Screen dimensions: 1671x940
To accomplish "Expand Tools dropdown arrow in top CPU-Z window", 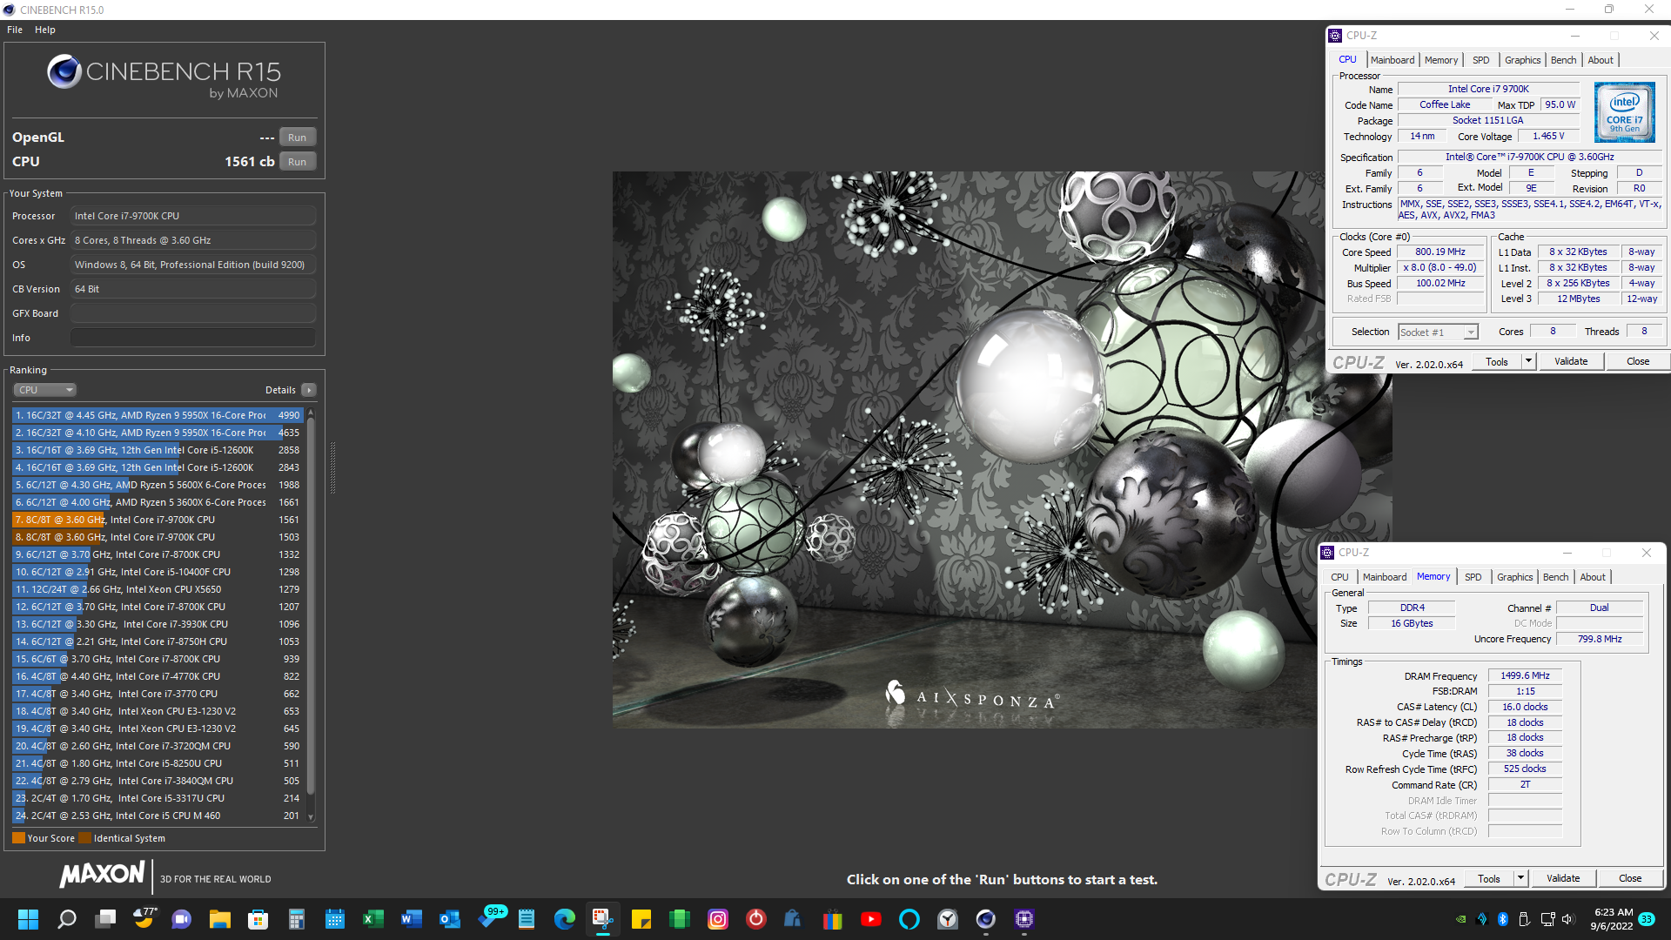I will (x=1528, y=362).
